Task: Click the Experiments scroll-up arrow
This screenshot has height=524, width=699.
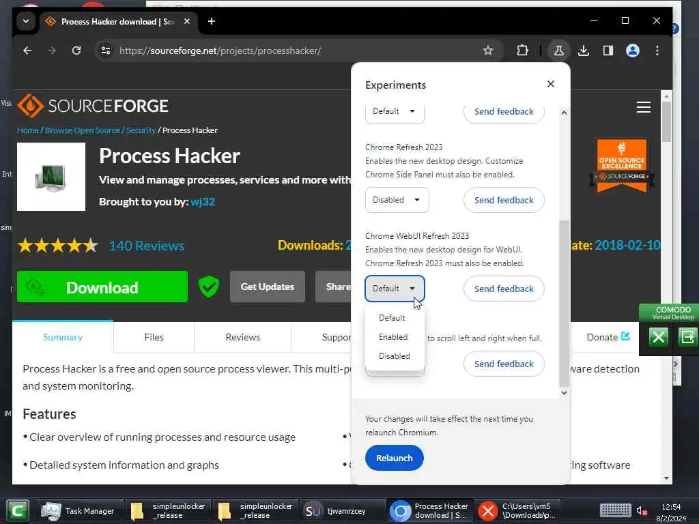Action: (x=564, y=113)
